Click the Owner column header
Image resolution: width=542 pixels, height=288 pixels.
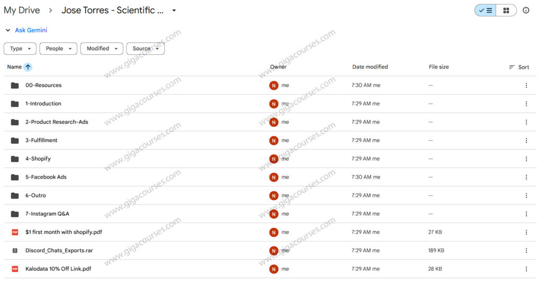point(278,67)
